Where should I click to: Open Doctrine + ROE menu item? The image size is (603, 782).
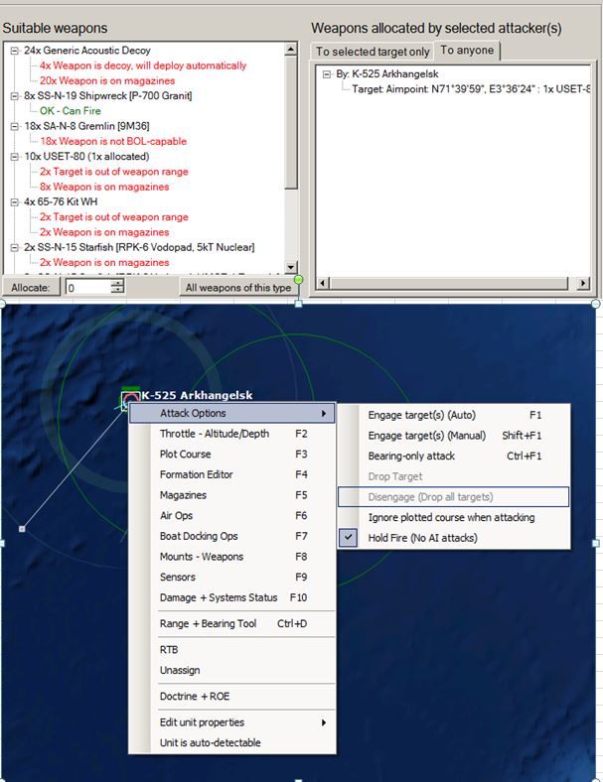click(x=195, y=697)
